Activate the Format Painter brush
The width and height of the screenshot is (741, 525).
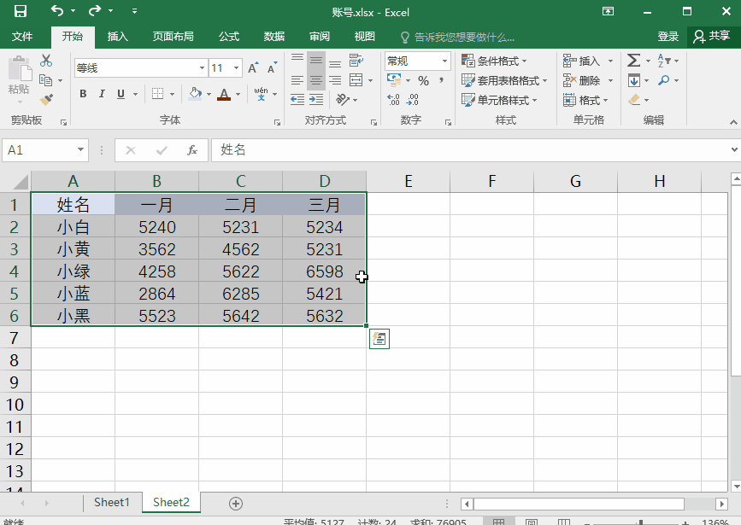point(46,99)
